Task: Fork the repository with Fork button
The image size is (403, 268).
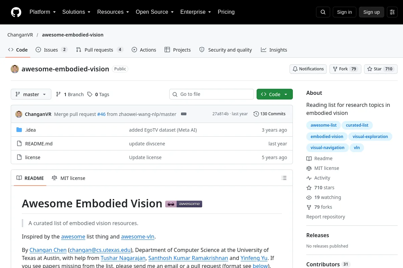Action: pos(345,69)
